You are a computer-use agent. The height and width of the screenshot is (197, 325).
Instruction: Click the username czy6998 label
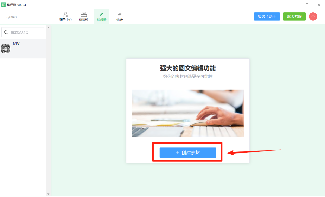click(x=11, y=17)
